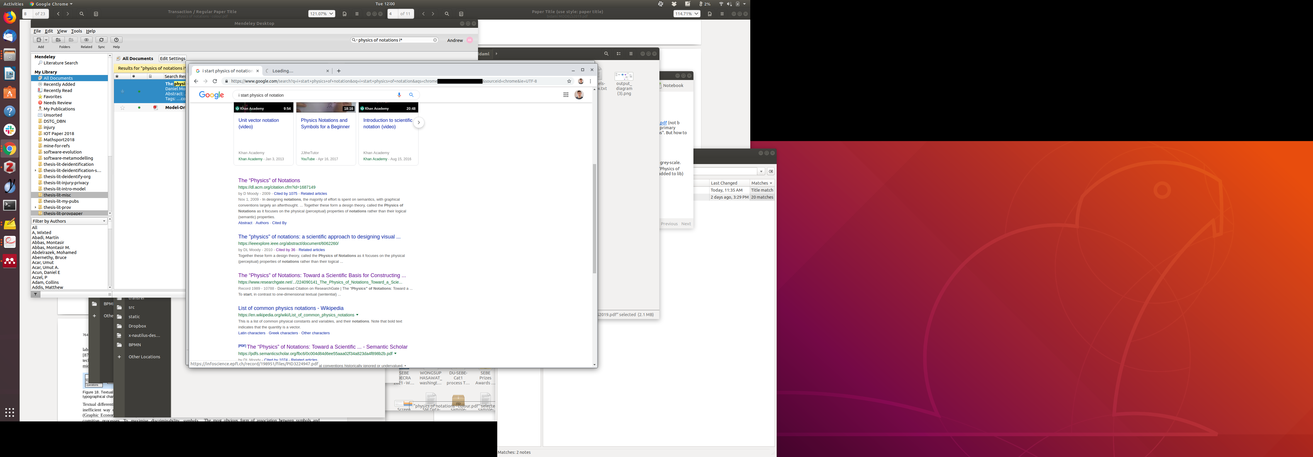Click Mendeley Help toolbar icon
The image size is (1313, 457).
tap(116, 40)
